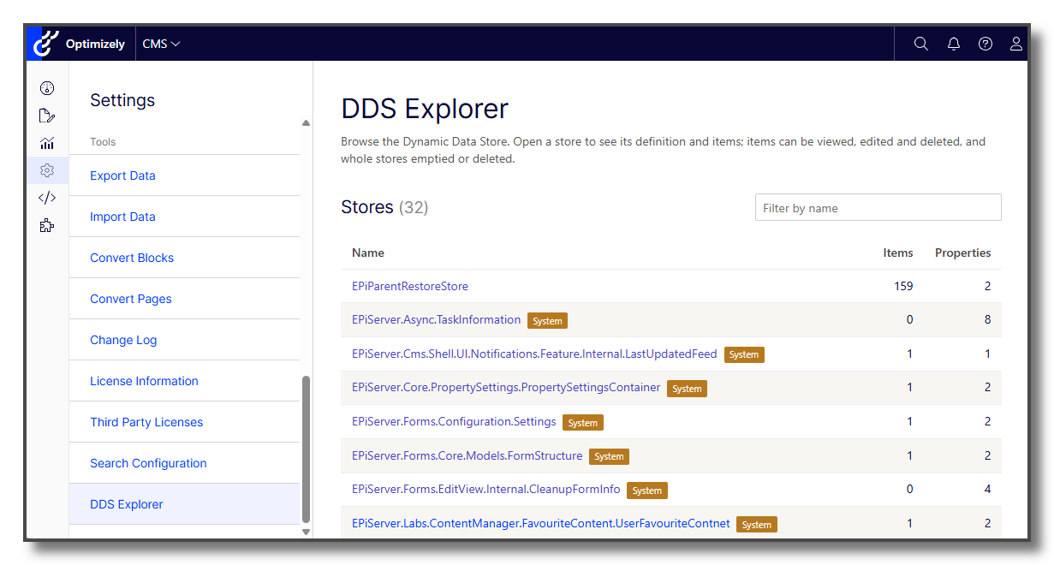1054x565 pixels.
Task: Click the Stores (32) heading
Action: [x=384, y=207]
